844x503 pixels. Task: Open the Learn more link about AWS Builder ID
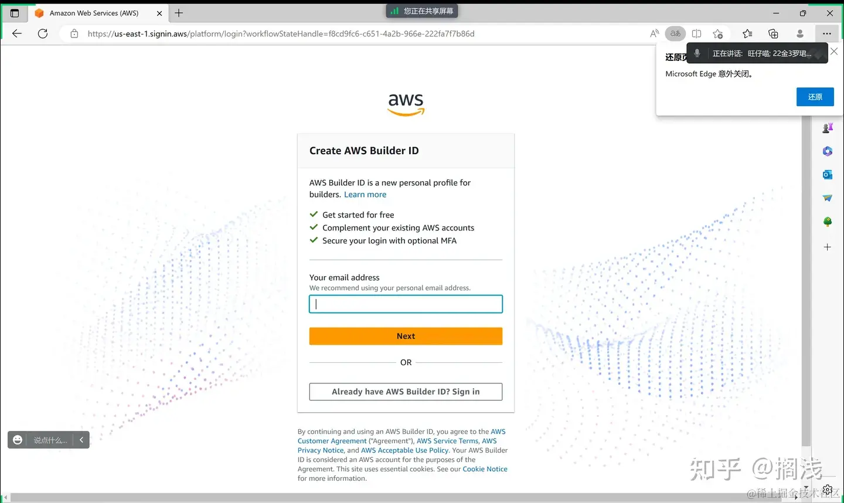(x=365, y=194)
